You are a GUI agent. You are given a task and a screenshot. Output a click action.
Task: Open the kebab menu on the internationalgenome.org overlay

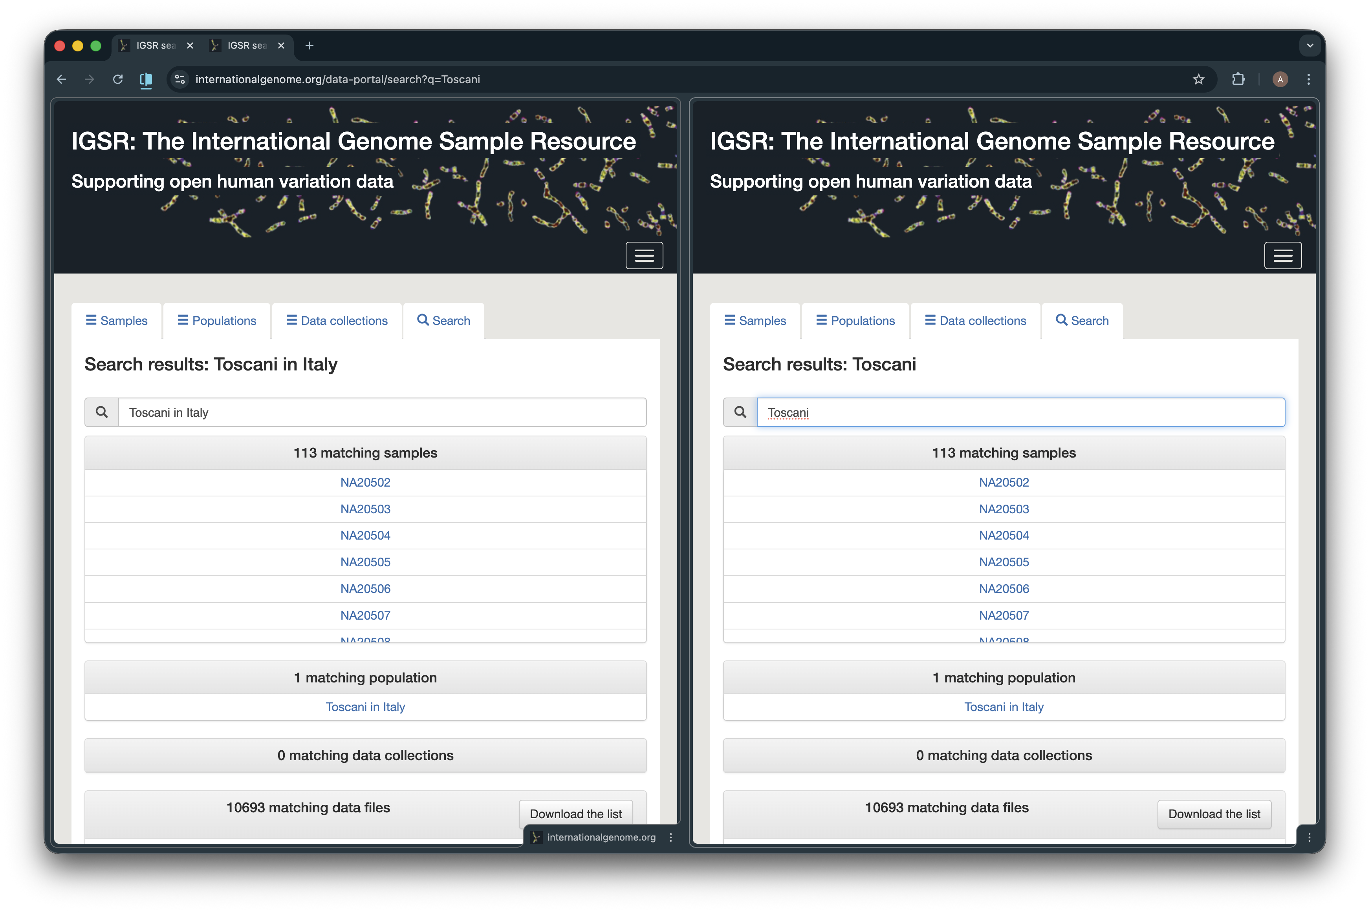coord(670,837)
